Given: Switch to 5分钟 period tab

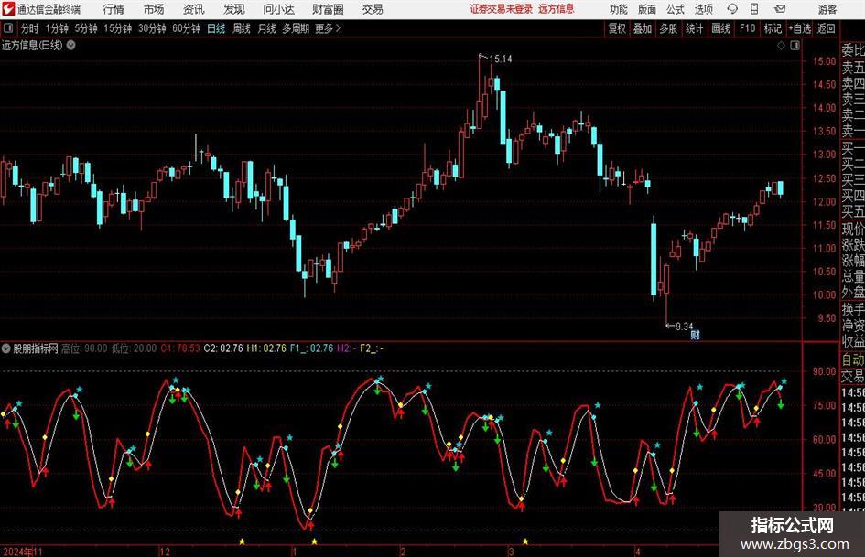Looking at the screenshot, I should tap(86, 28).
